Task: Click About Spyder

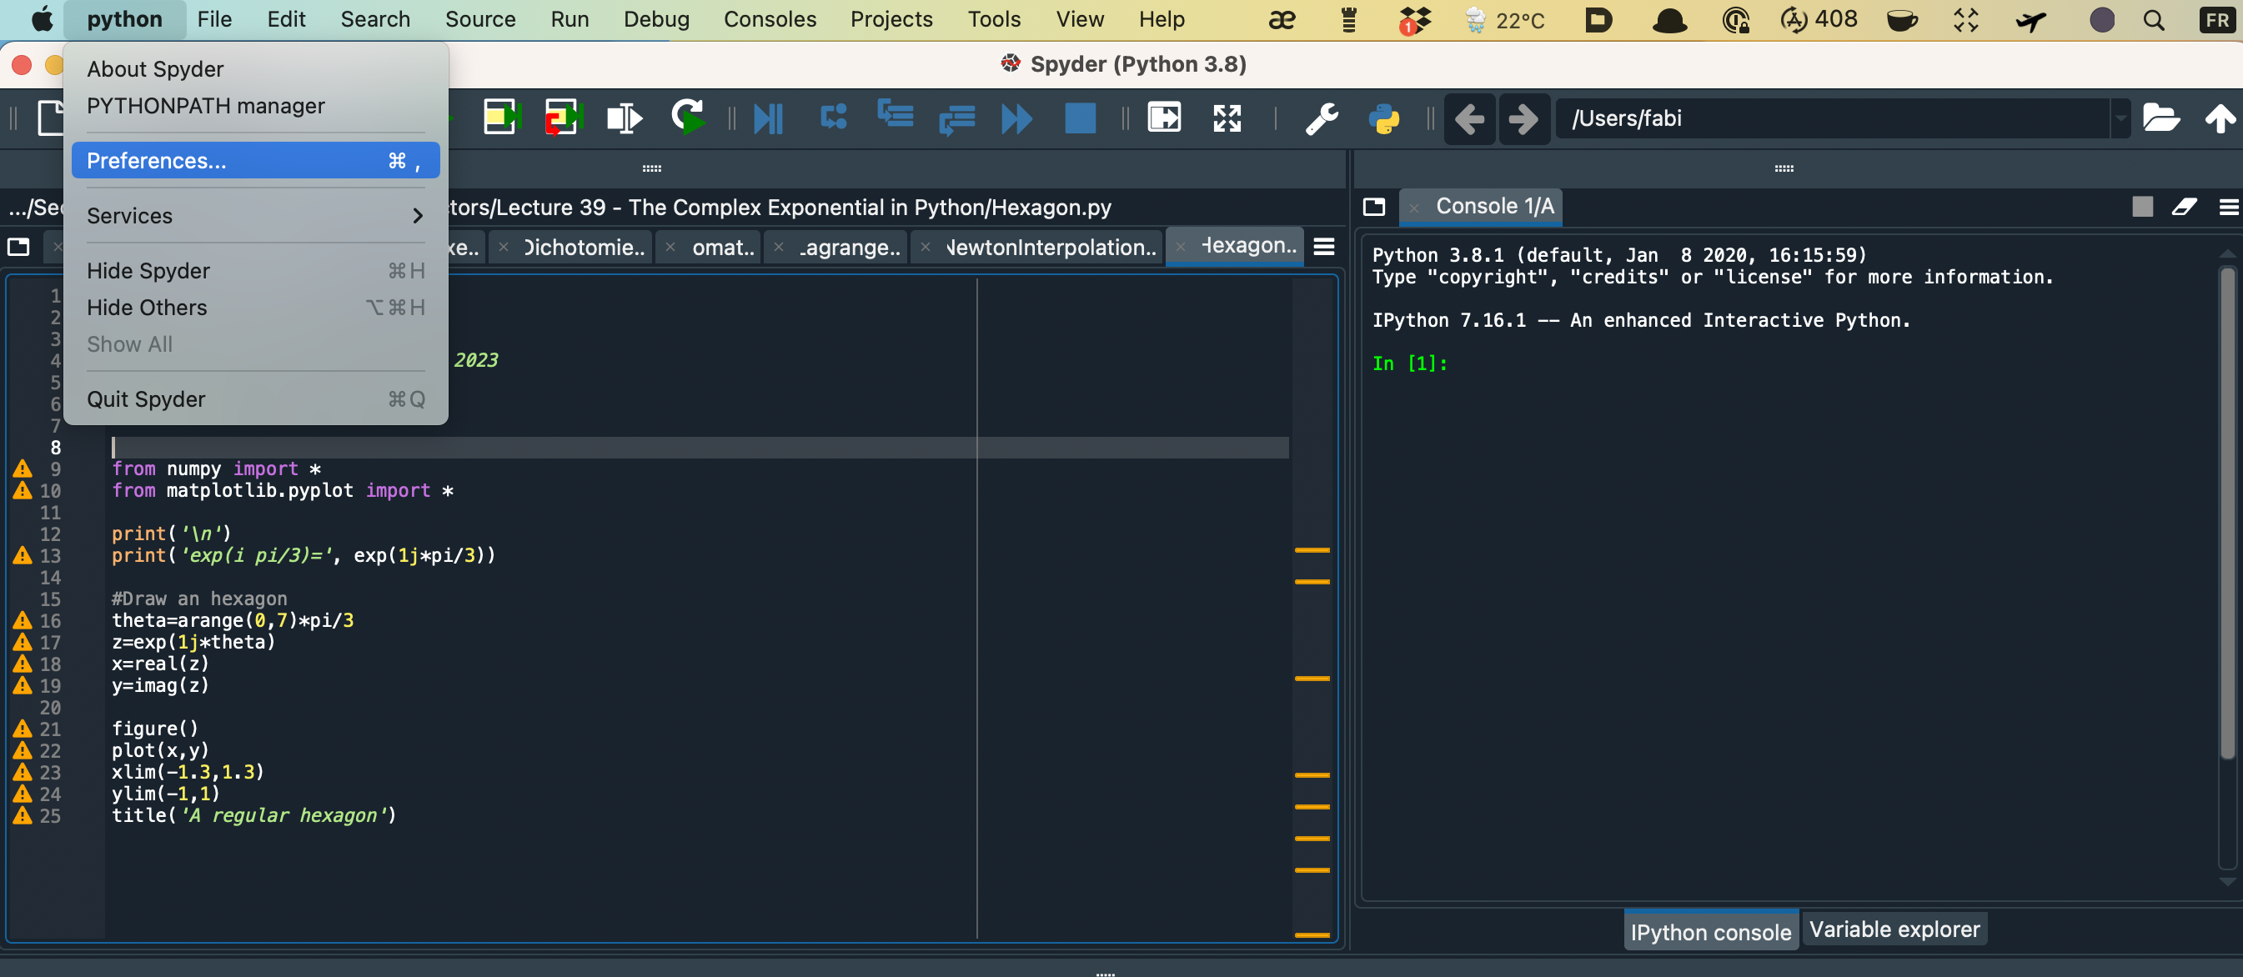Action: (155, 69)
